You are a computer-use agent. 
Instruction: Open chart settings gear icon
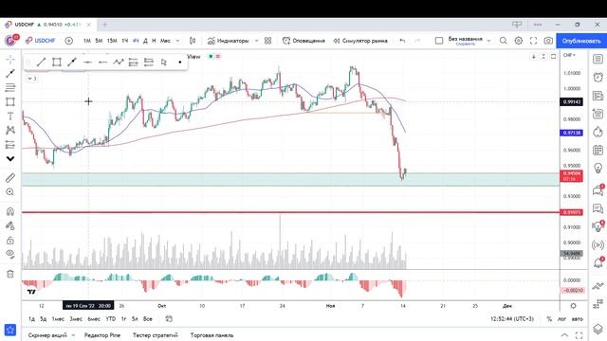(519, 41)
